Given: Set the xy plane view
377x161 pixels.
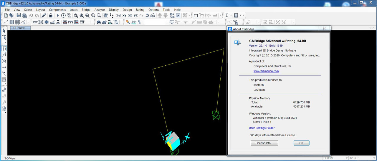Looking at the screenshot, I should (x=124, y=15).
